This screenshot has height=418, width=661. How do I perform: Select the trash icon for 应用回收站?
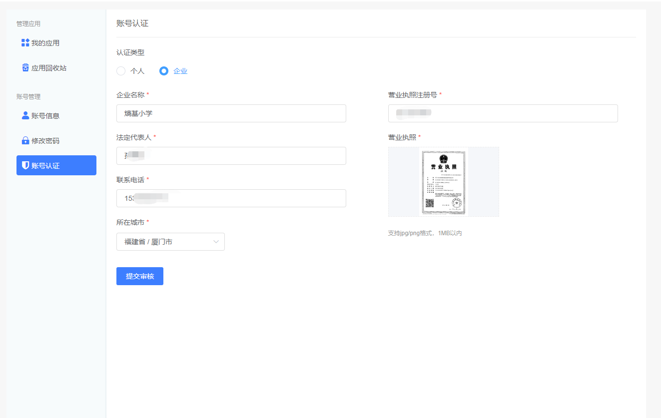[x=25, y=67]
